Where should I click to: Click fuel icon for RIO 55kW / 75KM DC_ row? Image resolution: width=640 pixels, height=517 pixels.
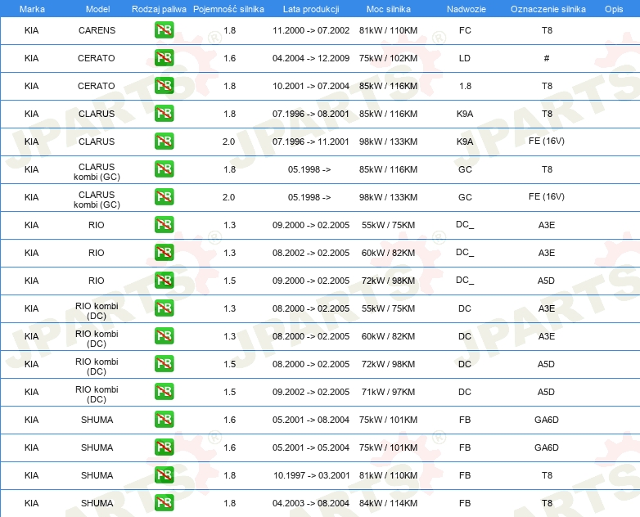pos(164,224)
